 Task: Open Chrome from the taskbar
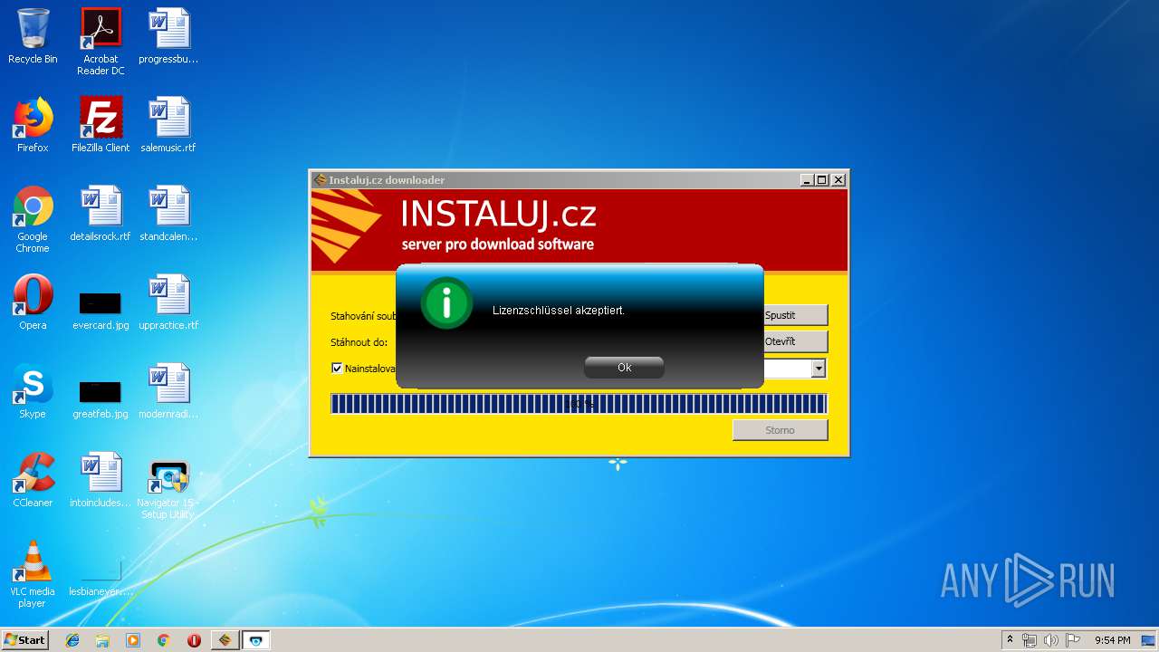(x=163, y=640)
